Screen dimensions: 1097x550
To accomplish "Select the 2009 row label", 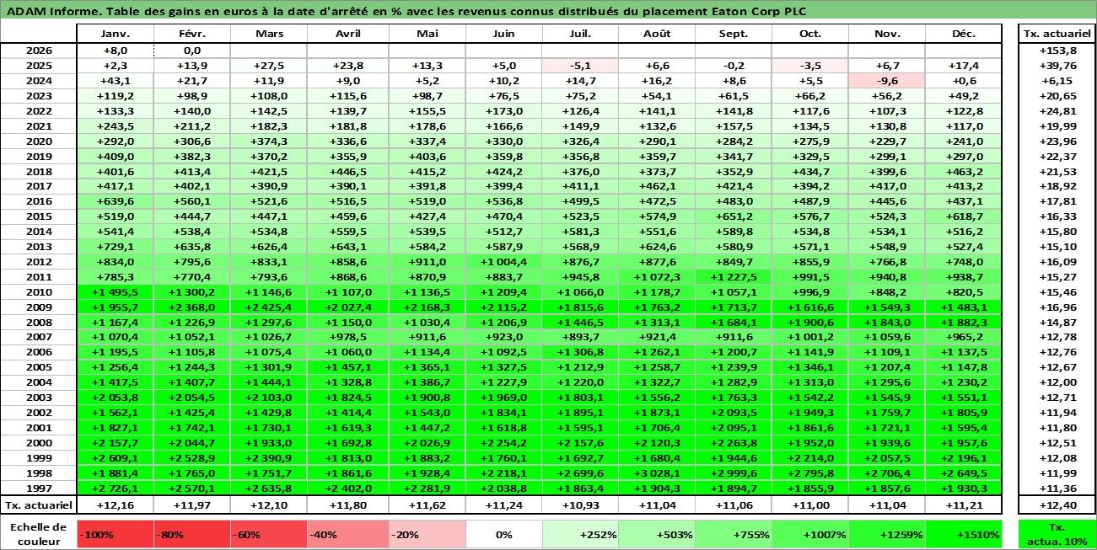I will click(38, 307).
